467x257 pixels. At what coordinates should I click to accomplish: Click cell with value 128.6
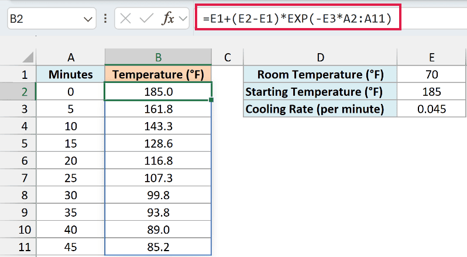pos(158,144)
